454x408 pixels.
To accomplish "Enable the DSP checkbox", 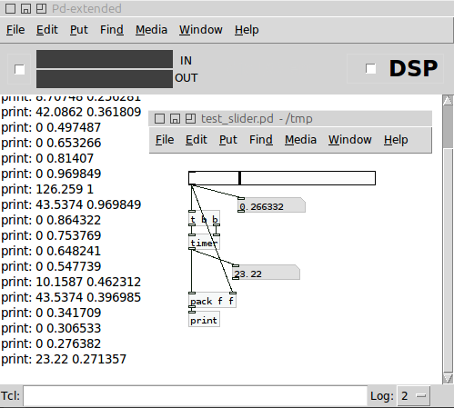I will [x=370, y=69].
